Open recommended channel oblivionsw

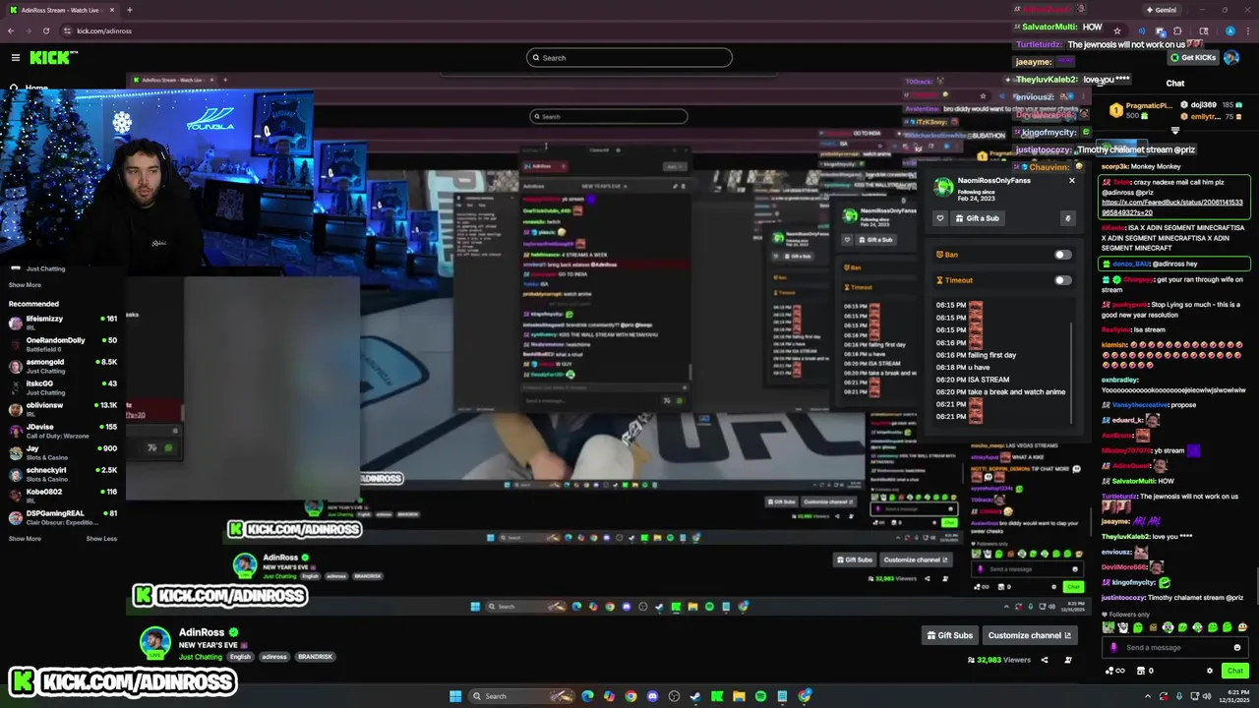tap(63, 409)
